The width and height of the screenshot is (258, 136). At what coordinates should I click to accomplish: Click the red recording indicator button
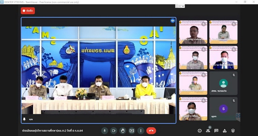28,11
